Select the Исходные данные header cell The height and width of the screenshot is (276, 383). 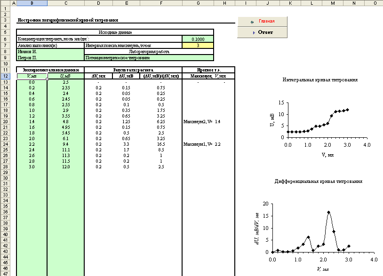click(115, 32)
